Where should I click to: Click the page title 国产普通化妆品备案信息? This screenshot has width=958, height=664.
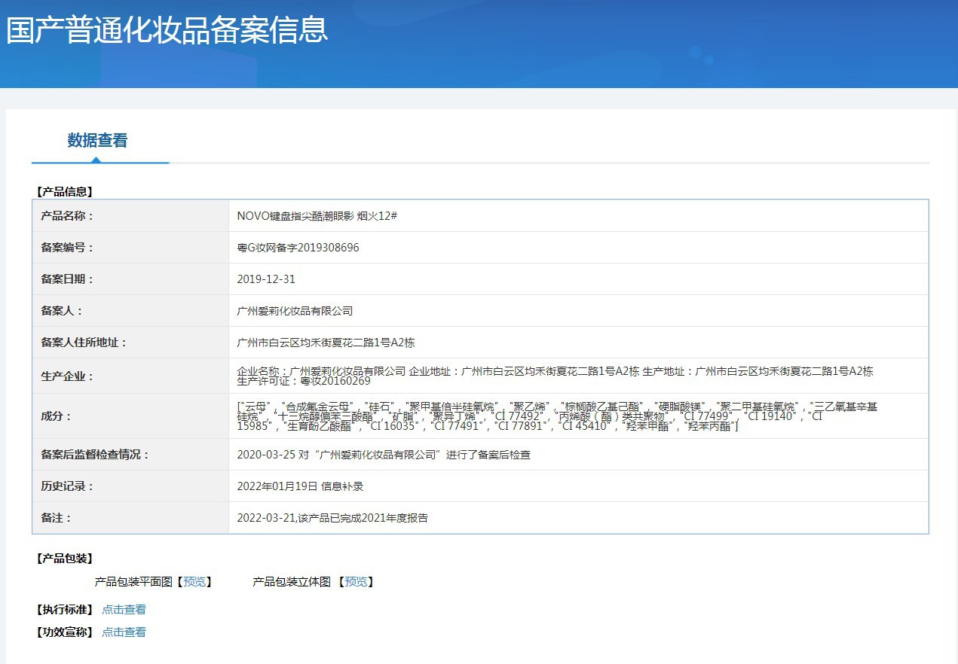tap(167, 29)
